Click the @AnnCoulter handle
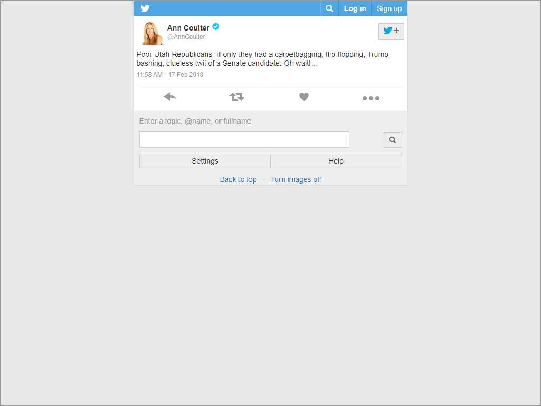 pyautogui.click(x=186, y=37)
